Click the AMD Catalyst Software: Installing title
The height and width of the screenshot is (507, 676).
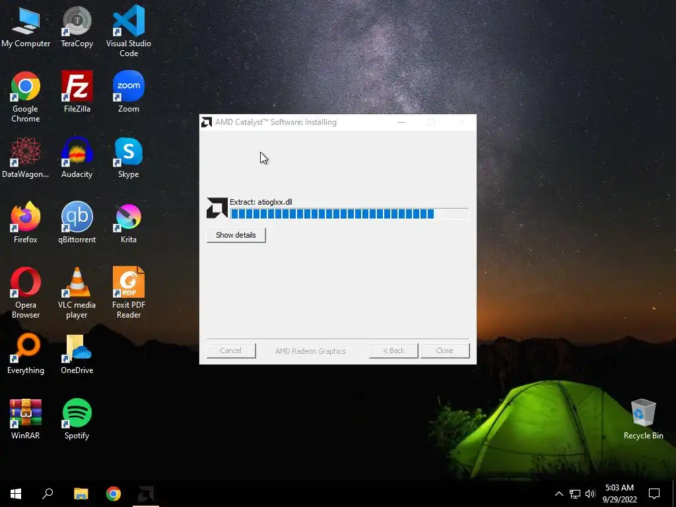coord(276,122)
